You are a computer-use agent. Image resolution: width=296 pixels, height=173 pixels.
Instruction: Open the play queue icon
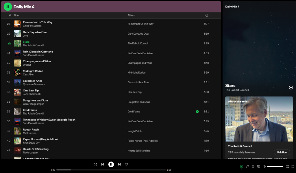253,166
